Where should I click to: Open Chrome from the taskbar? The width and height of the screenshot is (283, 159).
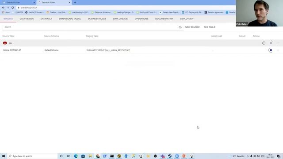98,156
